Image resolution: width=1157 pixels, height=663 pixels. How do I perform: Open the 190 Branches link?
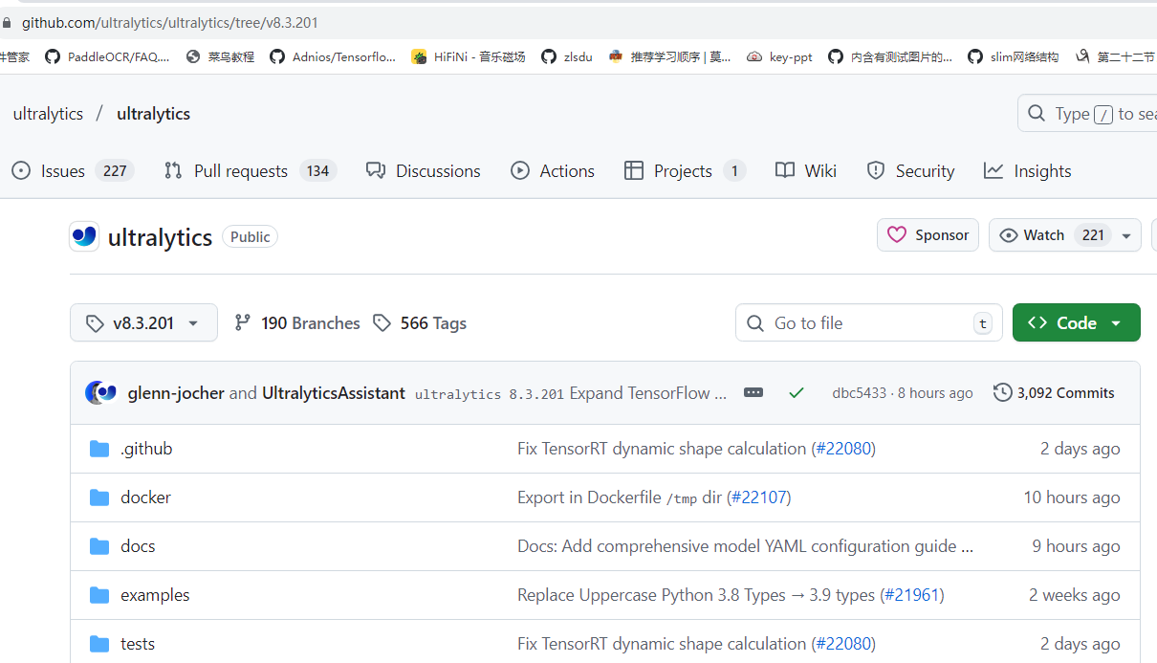coord(297,323)
